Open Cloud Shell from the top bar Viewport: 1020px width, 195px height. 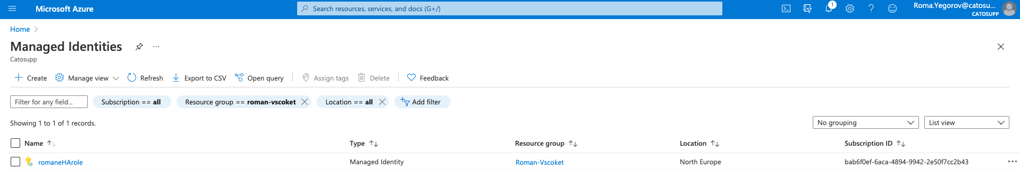[x=786, y=8]
